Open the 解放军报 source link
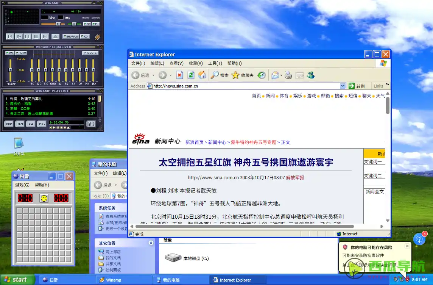Screen dimensions: 433x285 (295, 177)
